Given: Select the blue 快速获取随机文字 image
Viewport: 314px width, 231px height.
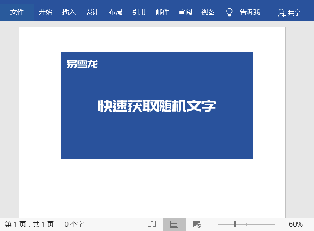Looking at the screenshot, I should click(x=157, y=105).
